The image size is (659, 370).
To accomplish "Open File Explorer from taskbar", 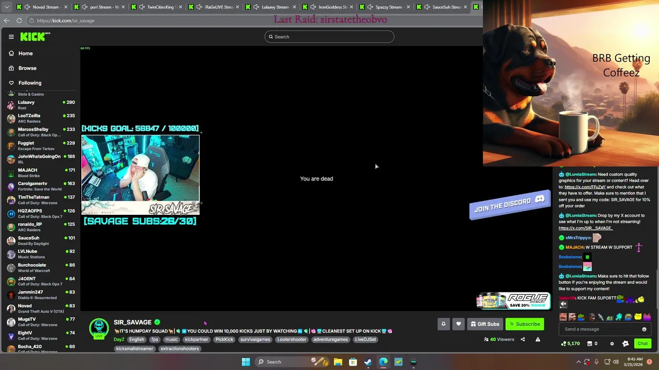I will click(x=338, y=362).
